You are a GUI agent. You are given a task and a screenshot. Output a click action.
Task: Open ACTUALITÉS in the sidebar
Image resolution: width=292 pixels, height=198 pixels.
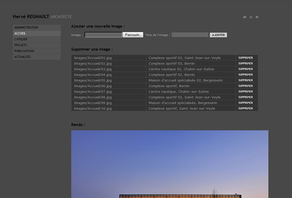(37, 57)
